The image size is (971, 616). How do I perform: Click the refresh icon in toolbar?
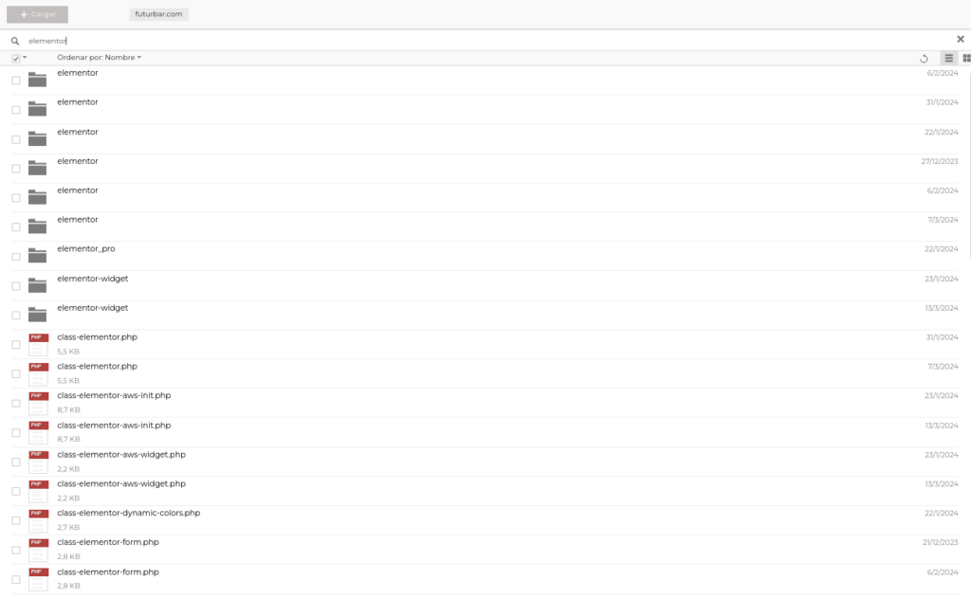(924, 58)
